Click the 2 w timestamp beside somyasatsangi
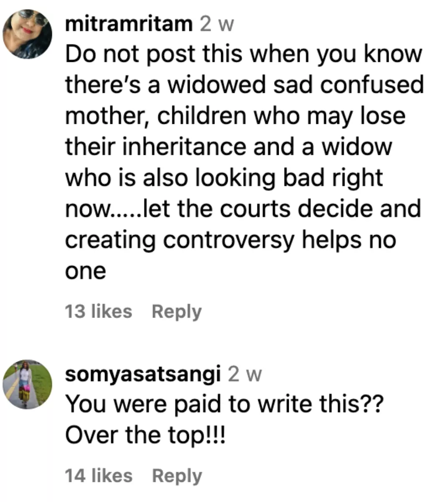This screenshot has width=435, height=502. 245,374
